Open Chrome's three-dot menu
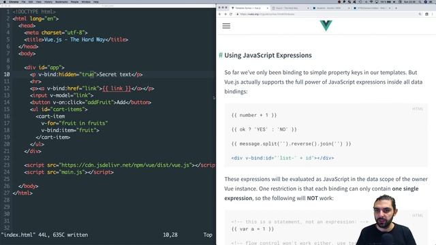Viewport: 436px width, 245px height. coord(433,14)
